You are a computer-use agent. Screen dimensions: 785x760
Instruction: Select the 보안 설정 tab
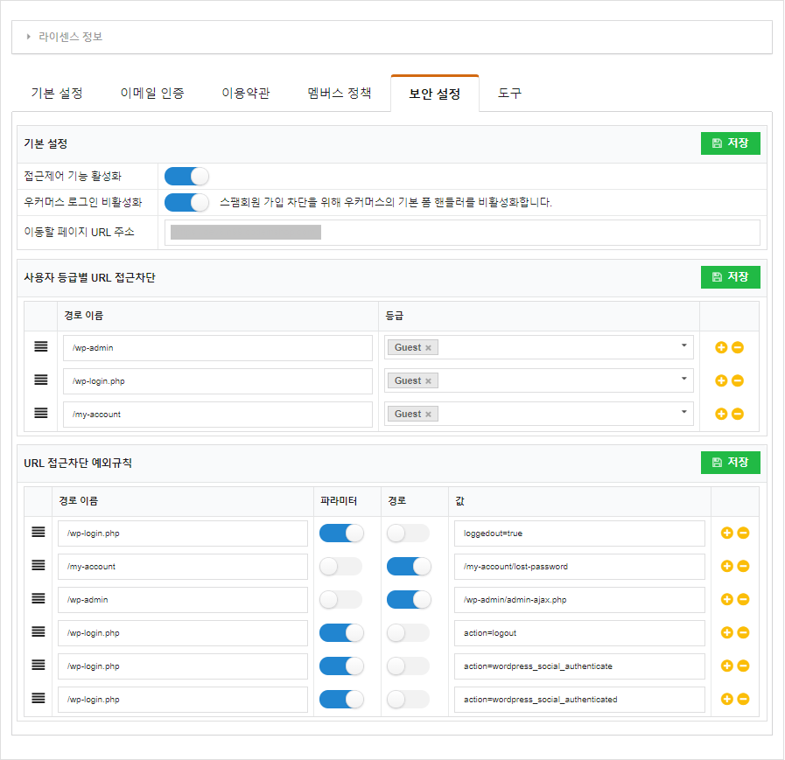435,94
